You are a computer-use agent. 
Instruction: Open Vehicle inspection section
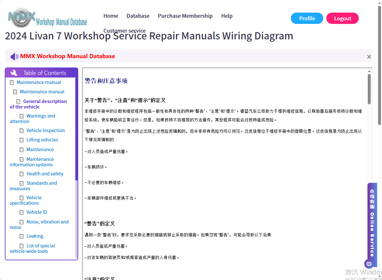[46, 130]
